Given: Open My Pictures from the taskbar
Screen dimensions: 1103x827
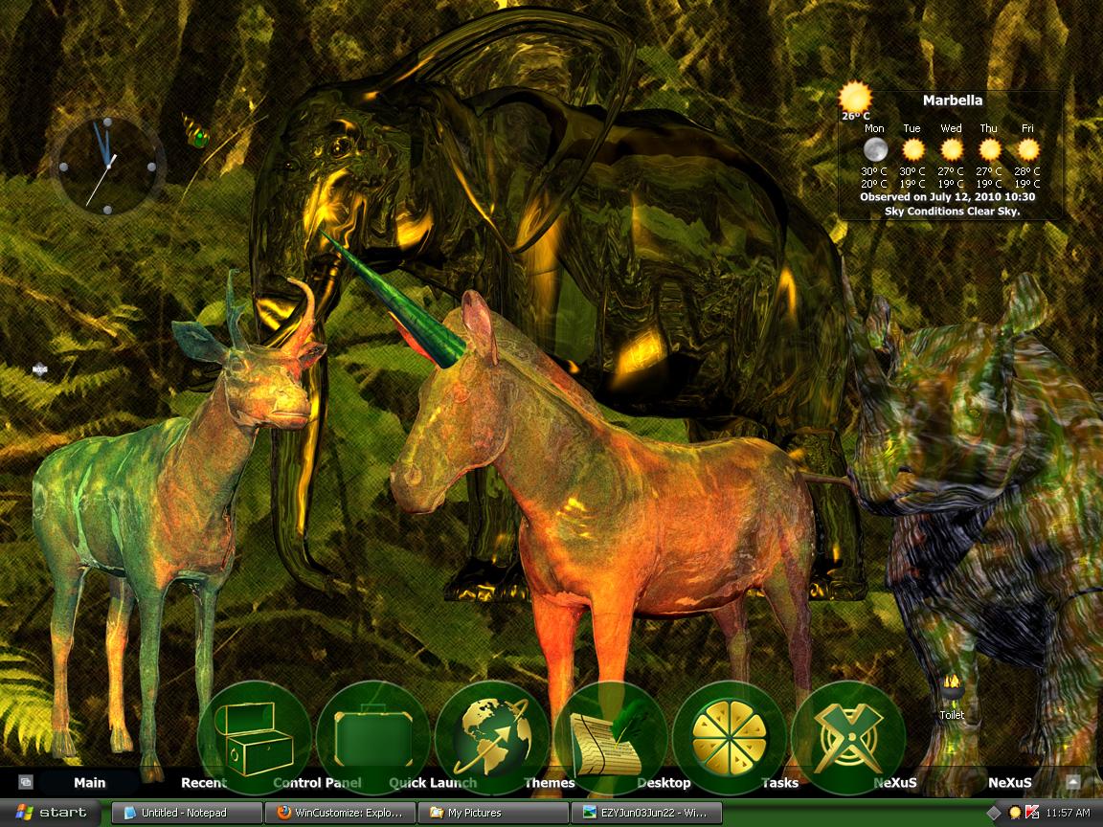Looking at the screenshot, I should 492,813.
